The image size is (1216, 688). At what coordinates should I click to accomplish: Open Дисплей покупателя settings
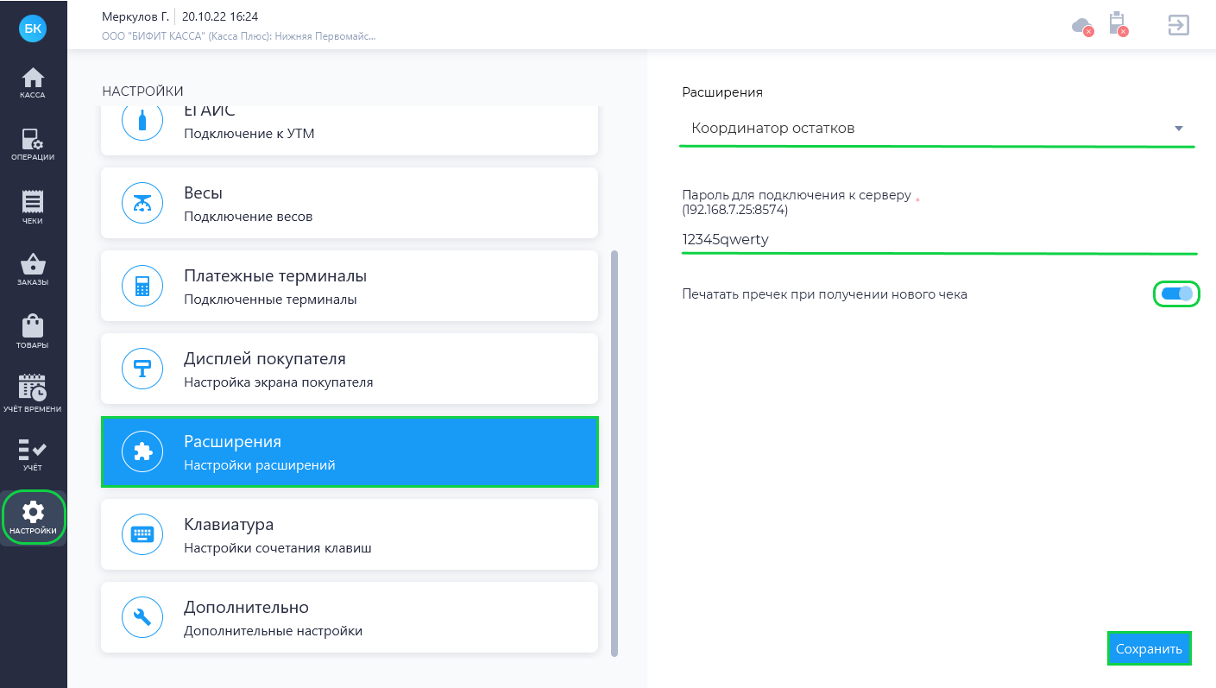click(x=350, y=369)
